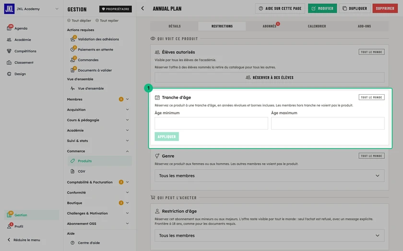Toggle Tout le monde for Élèves autorisés
The image size is (403, 251).
point(371,52)
